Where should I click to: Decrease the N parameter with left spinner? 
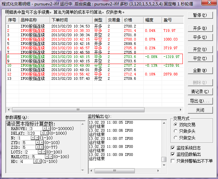click(33, 138)
